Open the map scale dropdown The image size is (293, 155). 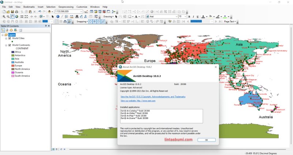click(x=81, y=12)
